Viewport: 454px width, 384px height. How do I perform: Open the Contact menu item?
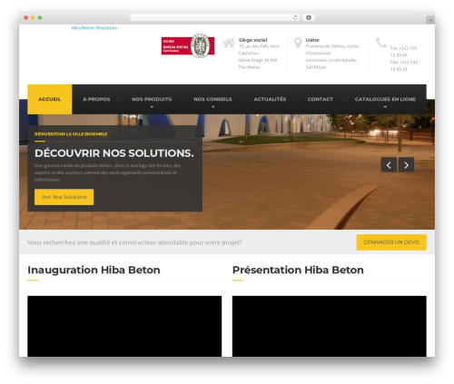(321, 99)
